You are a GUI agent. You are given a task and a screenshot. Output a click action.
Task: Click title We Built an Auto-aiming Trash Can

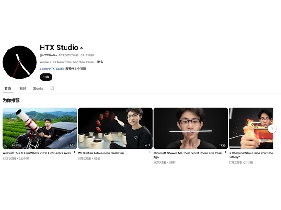(x=101, y=153)
